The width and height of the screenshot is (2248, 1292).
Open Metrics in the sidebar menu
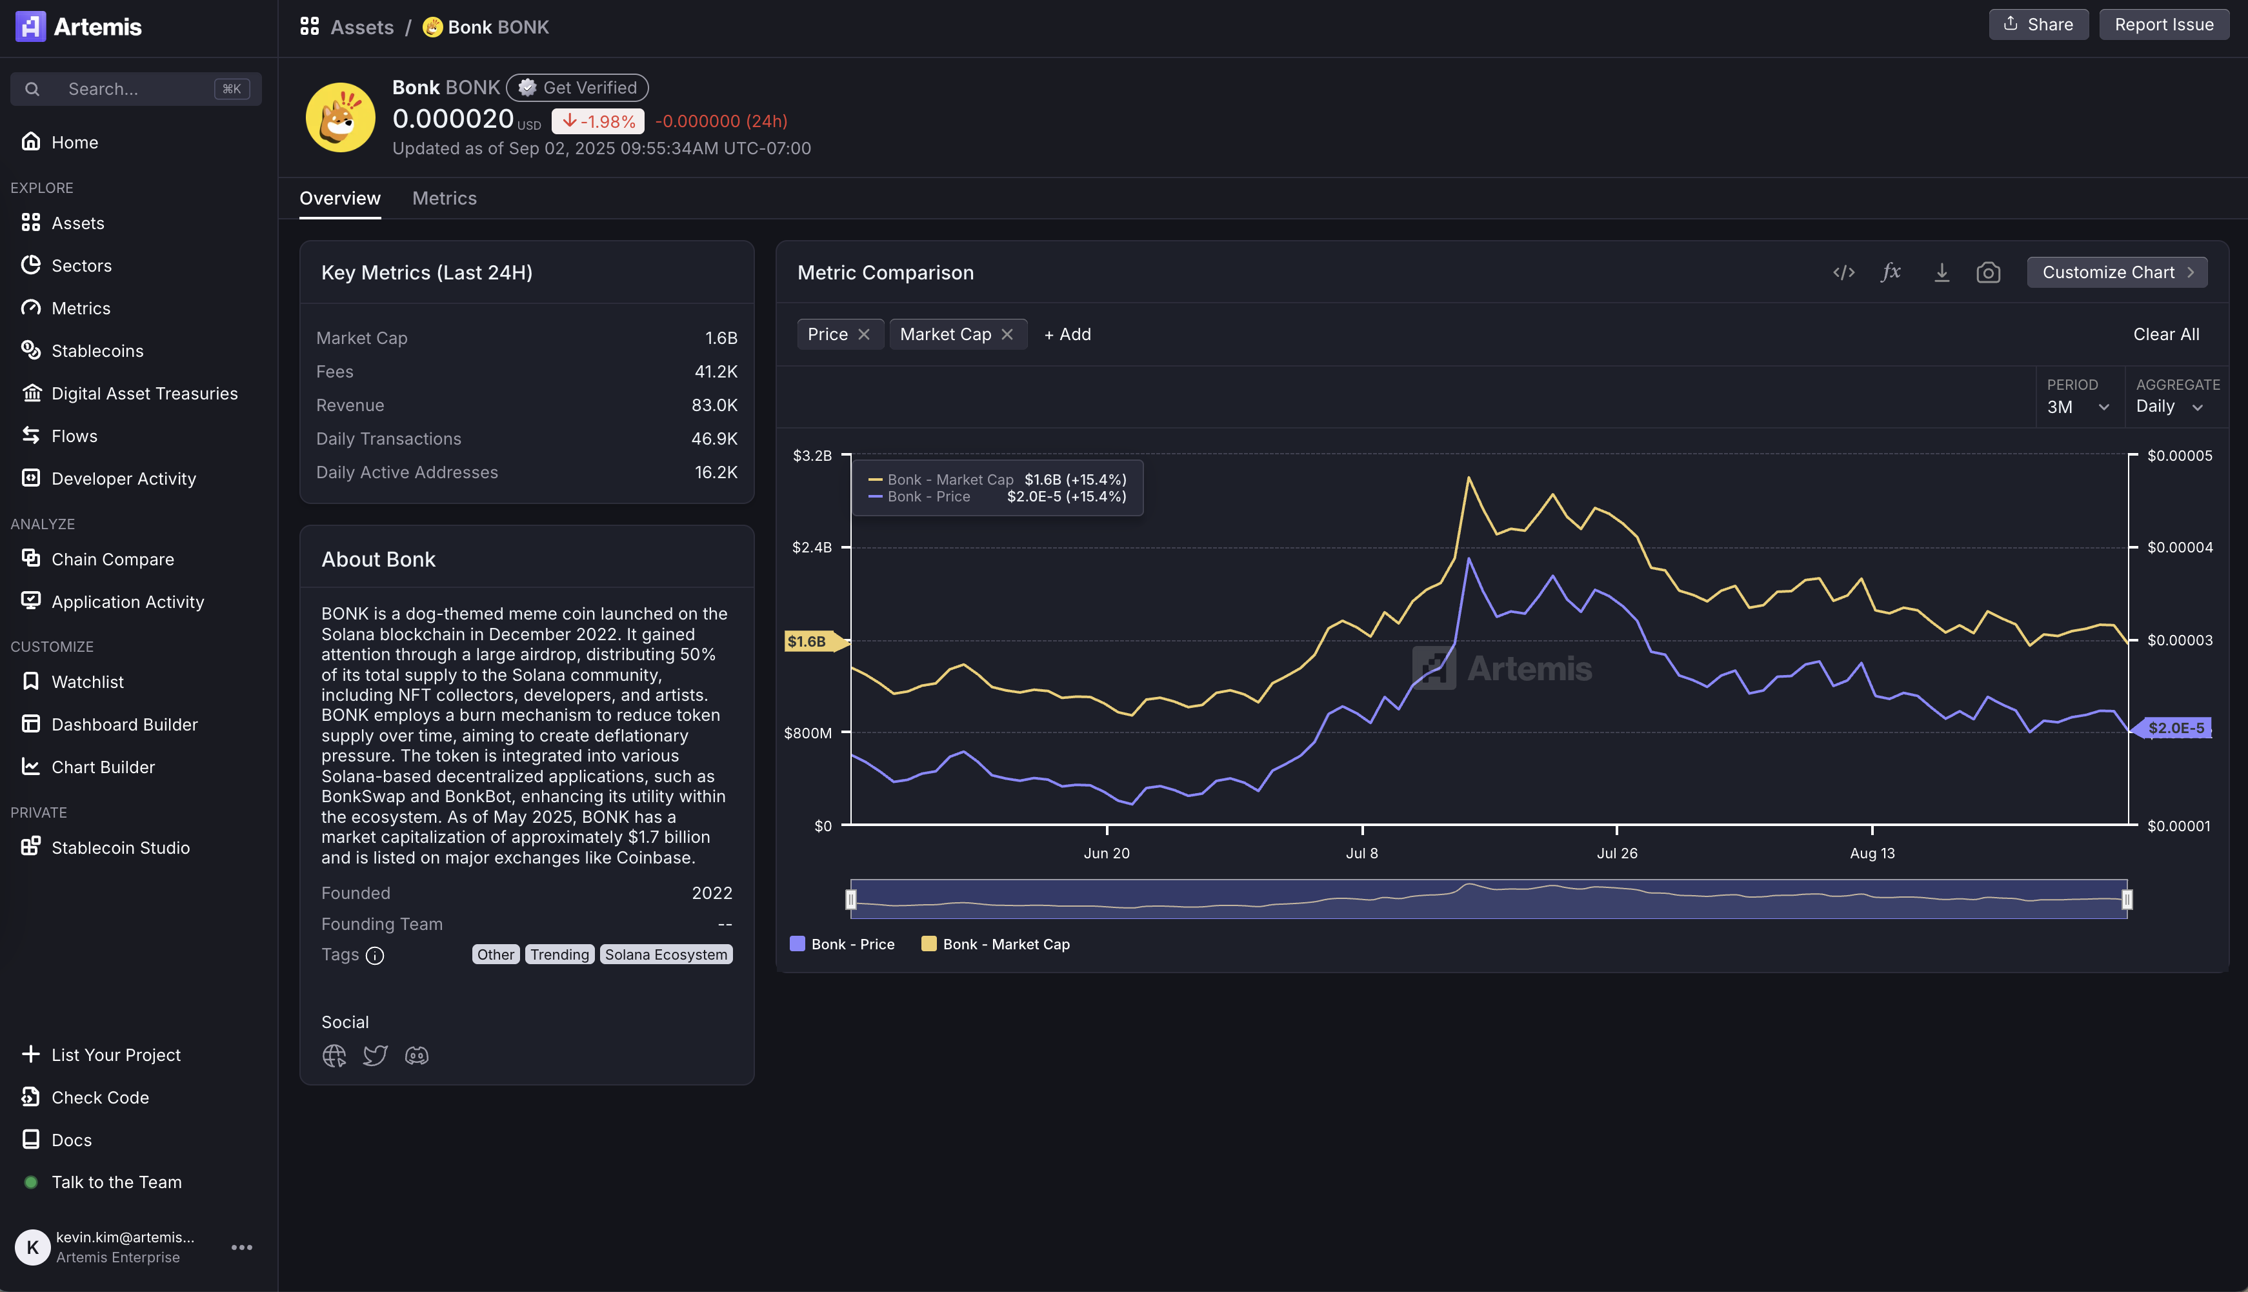(66, 308)
